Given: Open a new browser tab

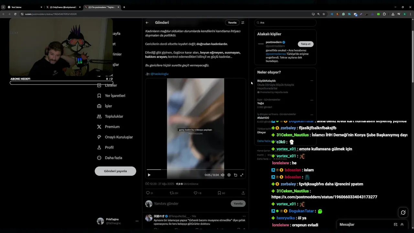Looking at the screenshot, I should (x=124, y=7).
